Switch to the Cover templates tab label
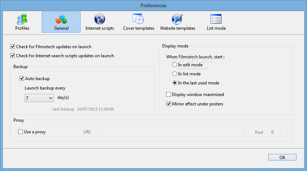The width and height of the screenshot is (307, 171). pyautogui.click(x=139, y=28)
